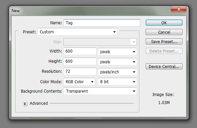Click the Height field showing 600
This screenshot has width=197, height=128.
[80, 61]
